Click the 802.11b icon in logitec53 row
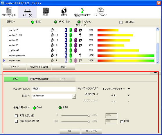Viewport: 162px width, 135px height. pos(66,40)
